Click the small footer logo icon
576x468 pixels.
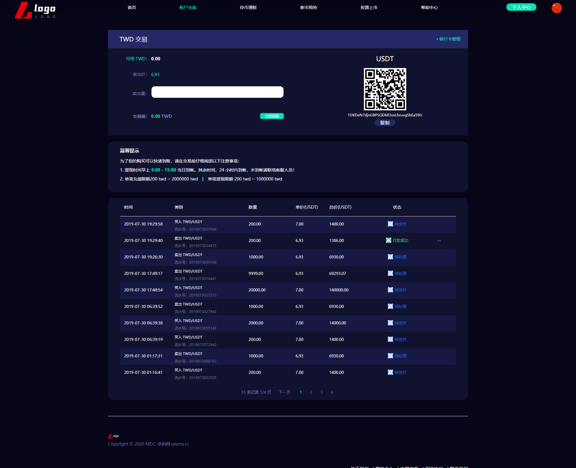click(x=113, y=436)
